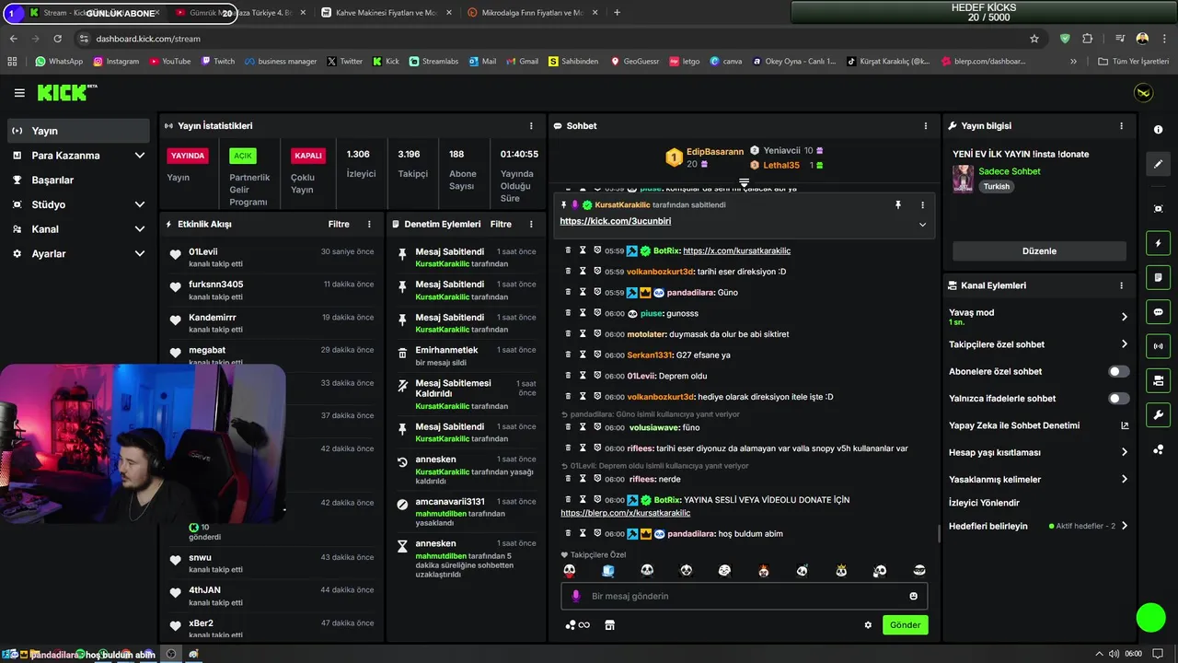Expand the pinned message with its chevron
Screen dimensions: 1178x663
coord(922,225)
